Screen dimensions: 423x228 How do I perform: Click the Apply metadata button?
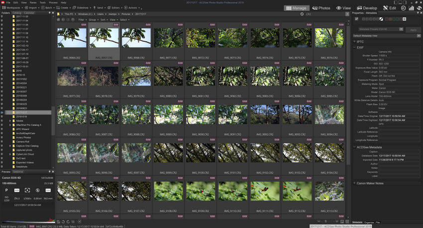pyautogui.click(x=413, y=30)
